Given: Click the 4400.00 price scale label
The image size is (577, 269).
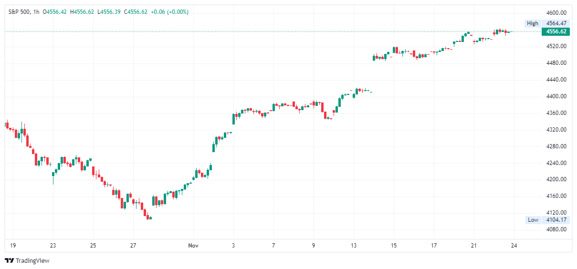Looking at the screenshot, I should tap(556, 96).
